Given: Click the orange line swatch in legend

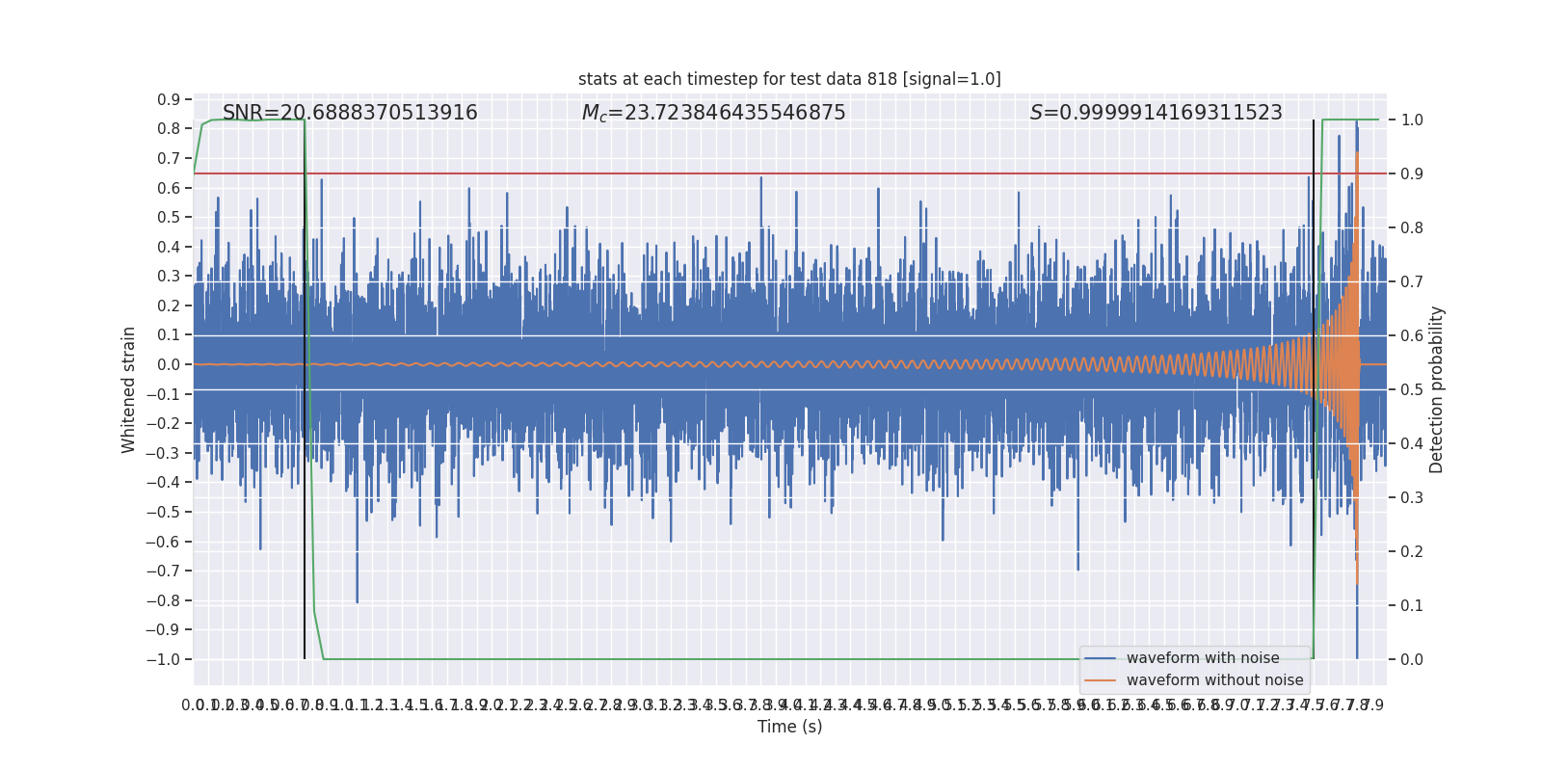Looking at the screenshot, I should (1100, 680).
